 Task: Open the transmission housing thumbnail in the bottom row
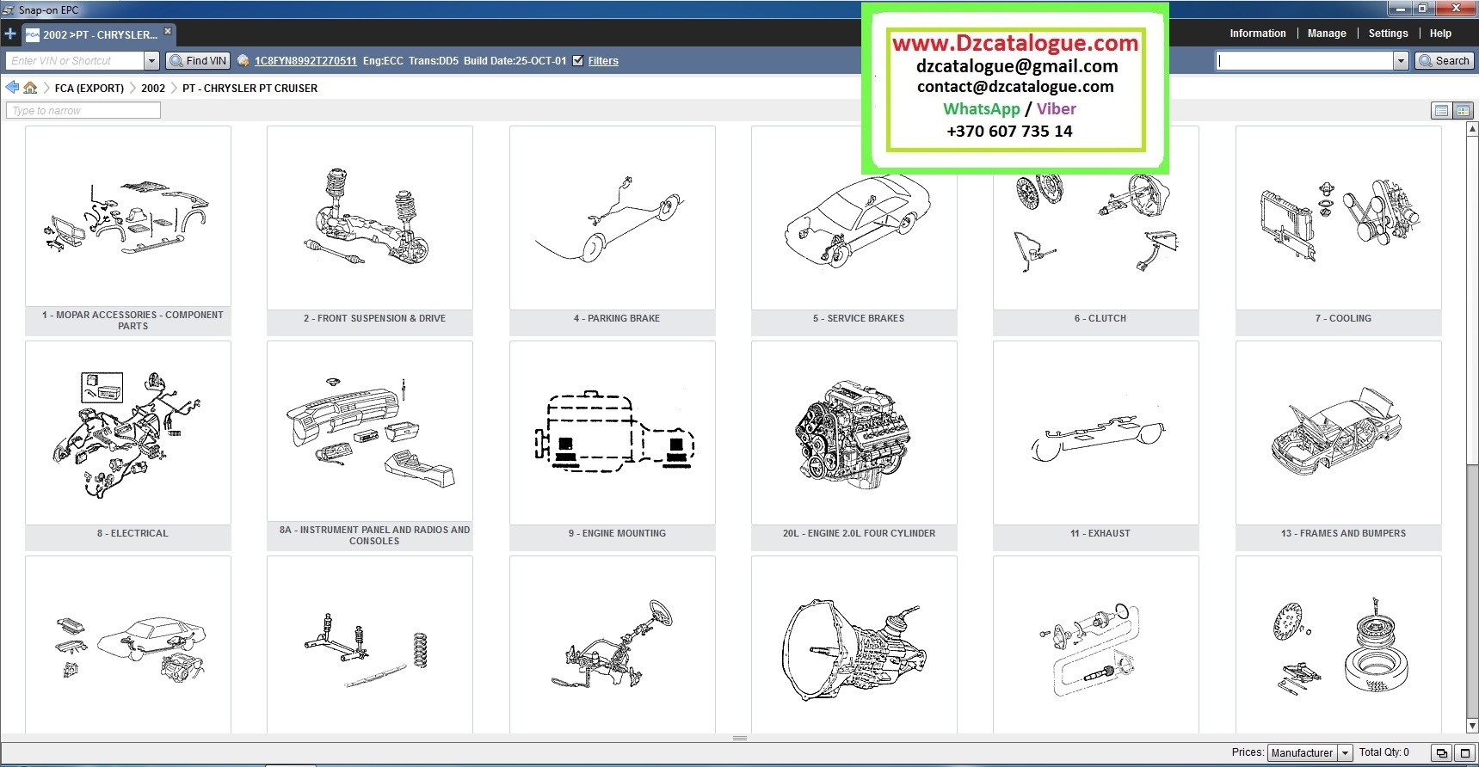tap(854, 645)
